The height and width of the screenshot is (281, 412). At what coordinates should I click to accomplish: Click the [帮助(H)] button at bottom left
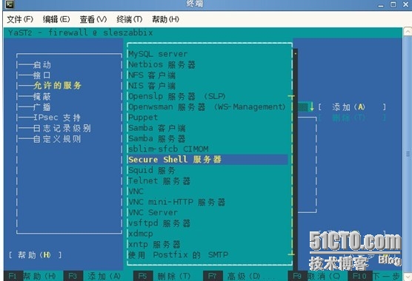36,255
